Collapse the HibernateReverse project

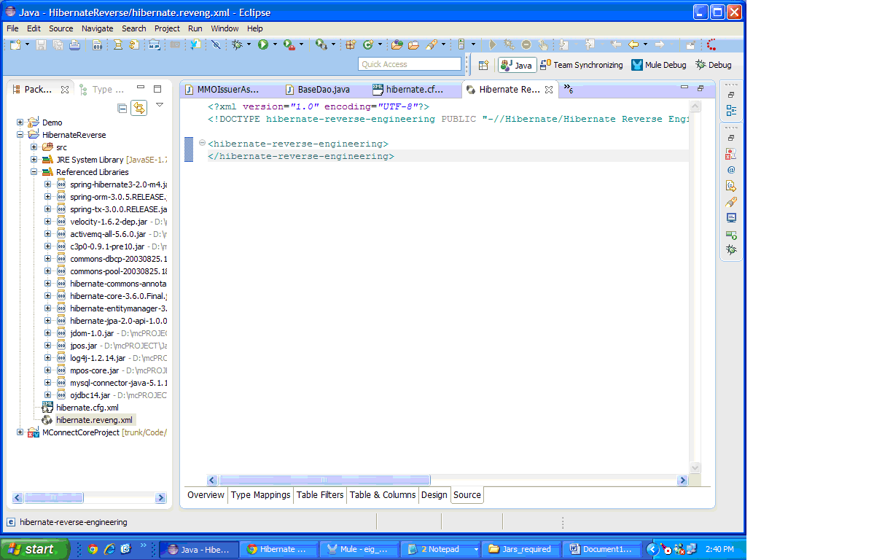pyautogui.click(x=20, y=134)
